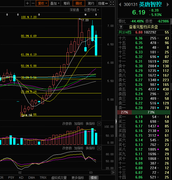Click the cyan dot in 卖五 row
The image size is (172, 180).
point(158,89)
